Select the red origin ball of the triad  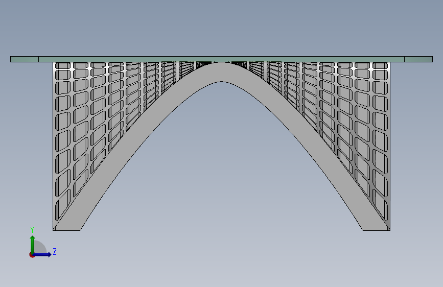click(32, 255)
